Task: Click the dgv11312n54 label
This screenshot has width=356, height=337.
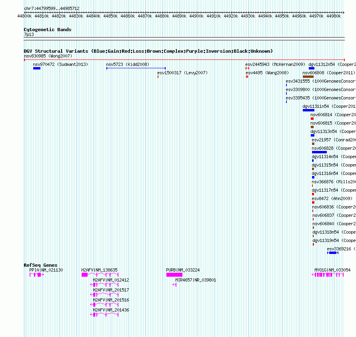Action: [332, 64]
